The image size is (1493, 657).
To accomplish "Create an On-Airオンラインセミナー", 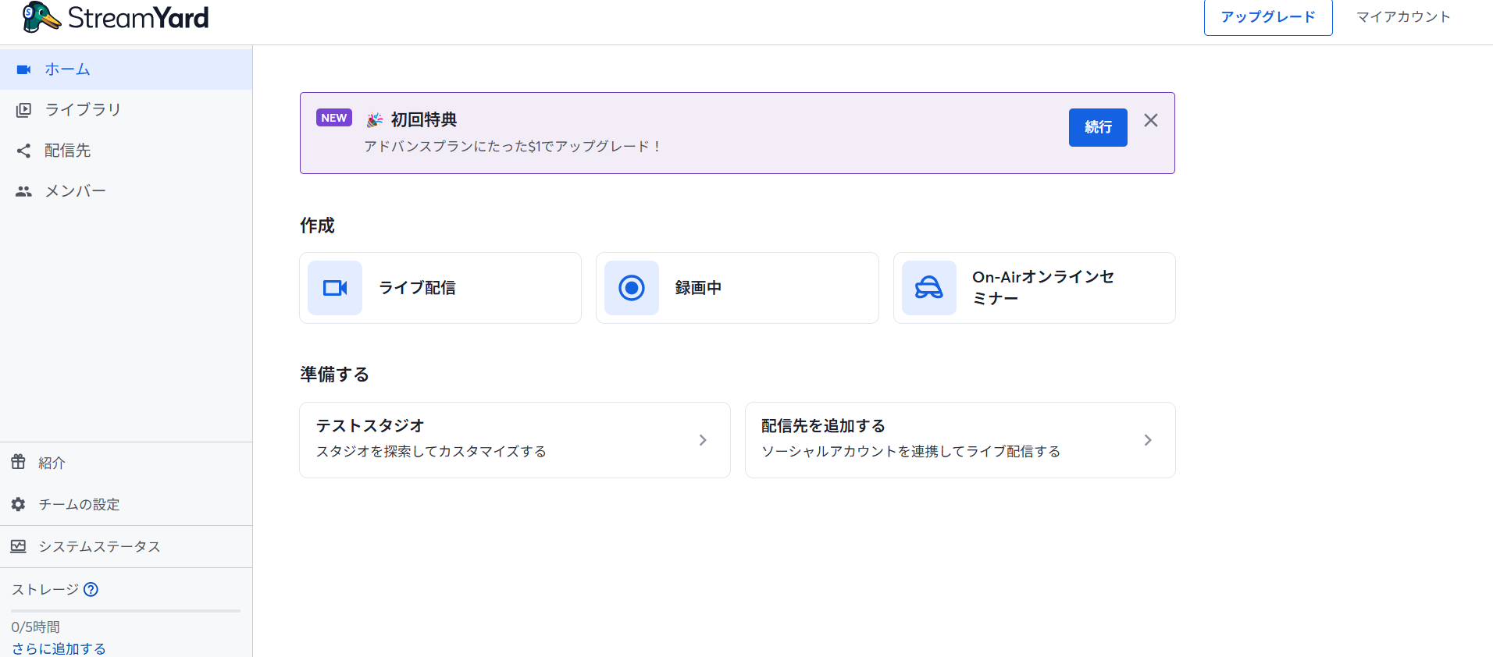I will (x=1035, y=288).
